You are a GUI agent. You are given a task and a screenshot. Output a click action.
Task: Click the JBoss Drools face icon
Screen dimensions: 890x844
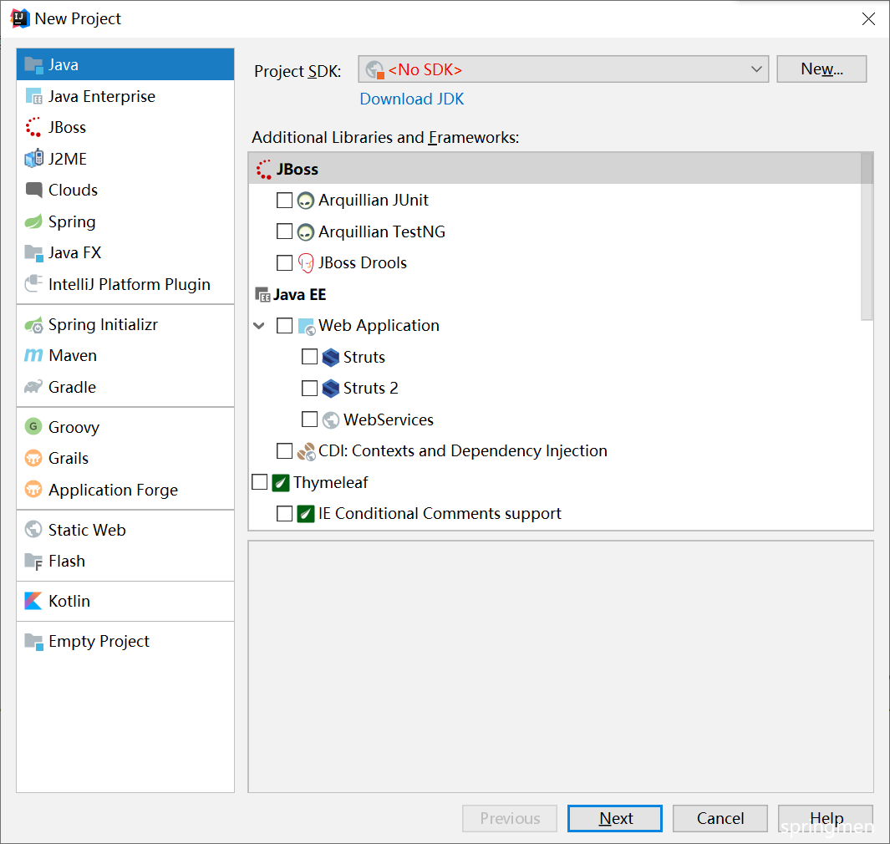click(305, 263)
